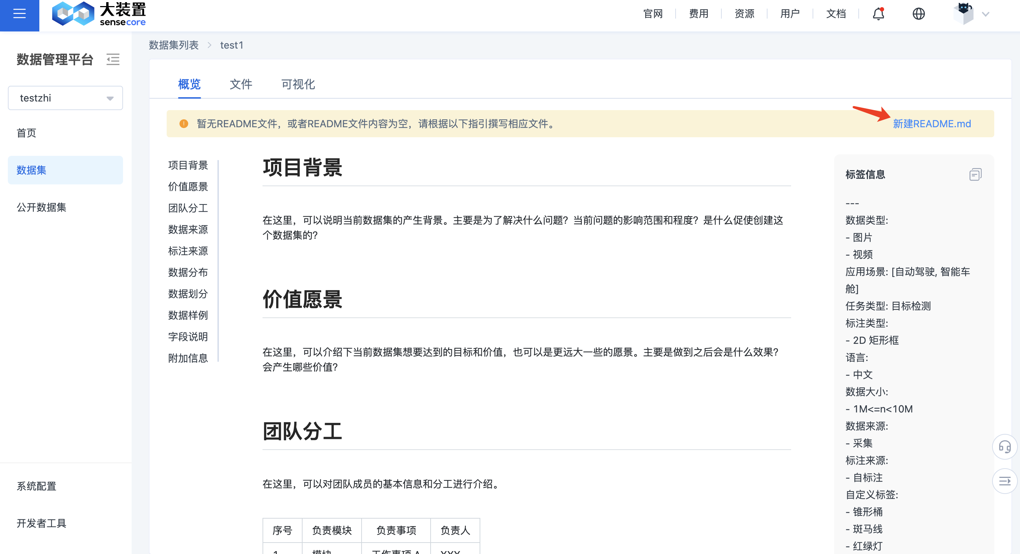Switch to the 文件 tab
The width and height of the screenshot is (1020, 554).
point(241,84)
